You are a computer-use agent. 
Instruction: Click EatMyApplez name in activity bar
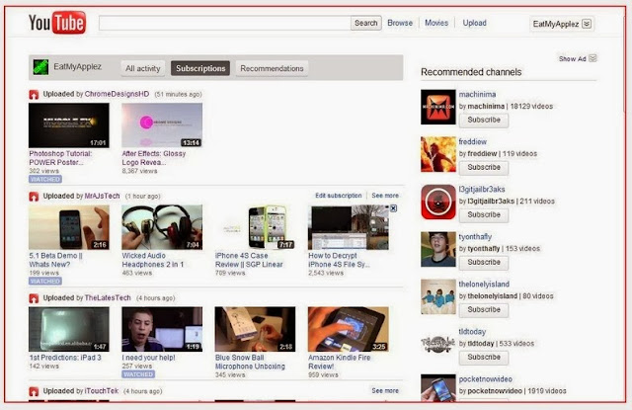[77, 67]
